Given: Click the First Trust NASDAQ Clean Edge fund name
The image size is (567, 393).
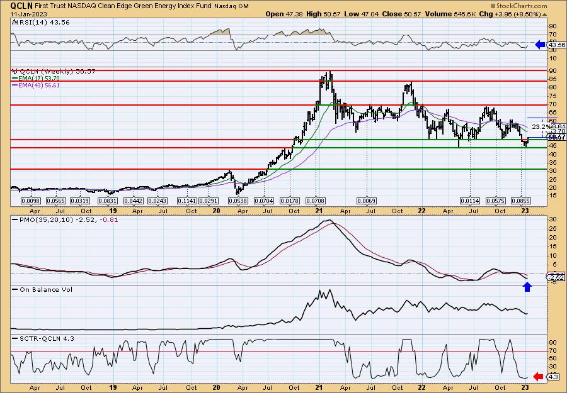Looking at the screenshot, I should pos(123,6).
